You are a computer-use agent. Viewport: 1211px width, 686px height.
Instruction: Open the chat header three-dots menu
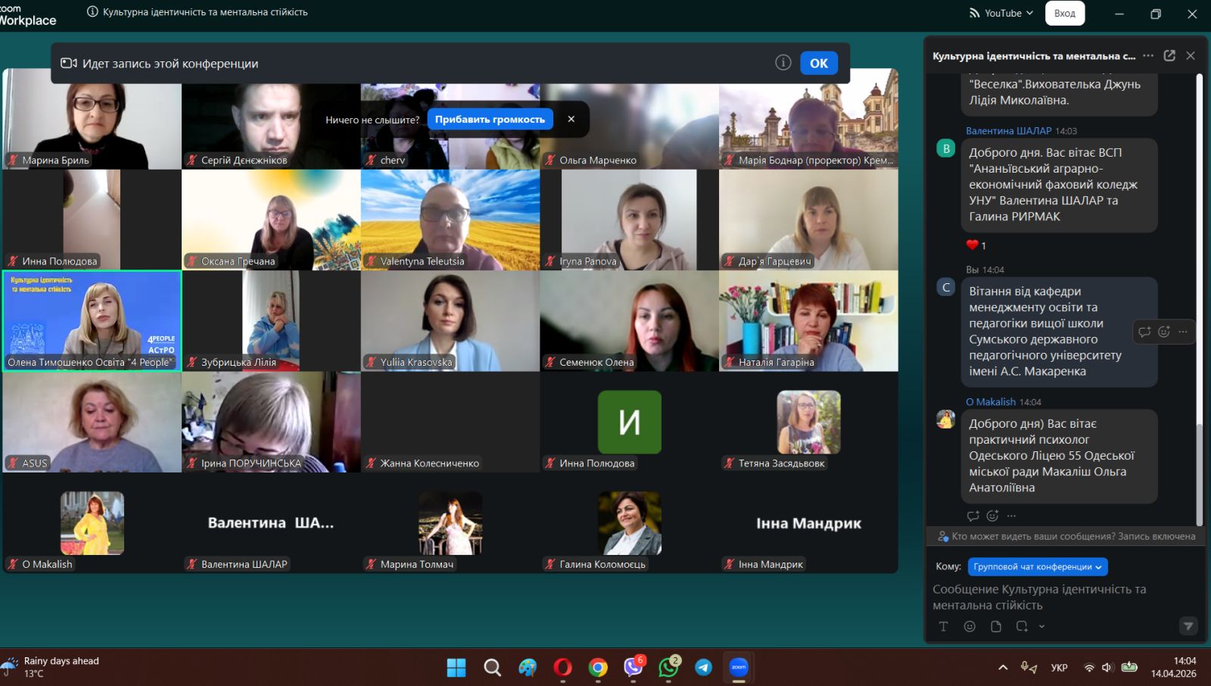(x=1148, y=55)
